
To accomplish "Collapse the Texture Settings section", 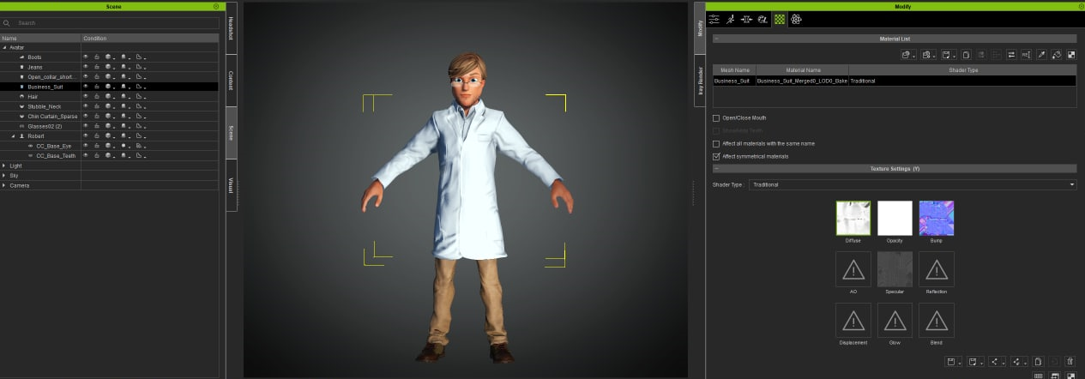I will click(716, 168).
